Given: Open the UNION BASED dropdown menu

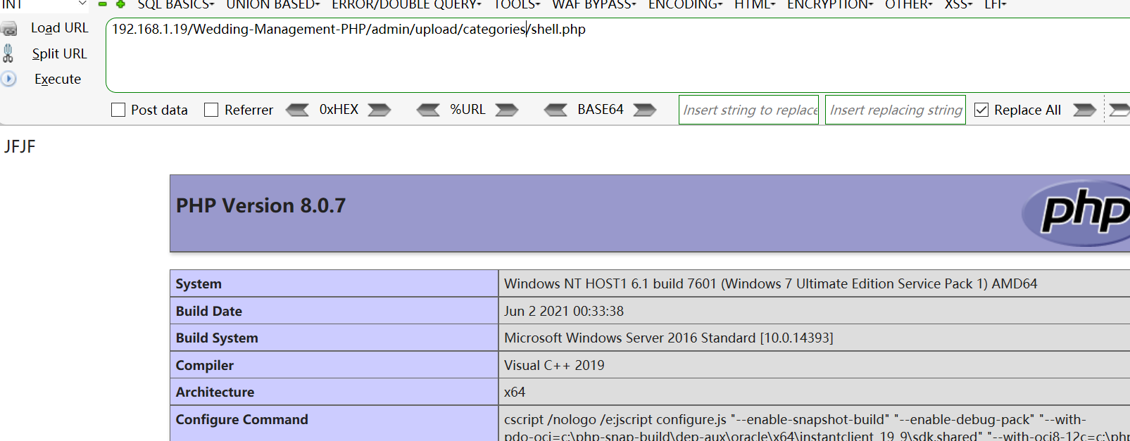Looking at the screenshot, I should 273,5.
